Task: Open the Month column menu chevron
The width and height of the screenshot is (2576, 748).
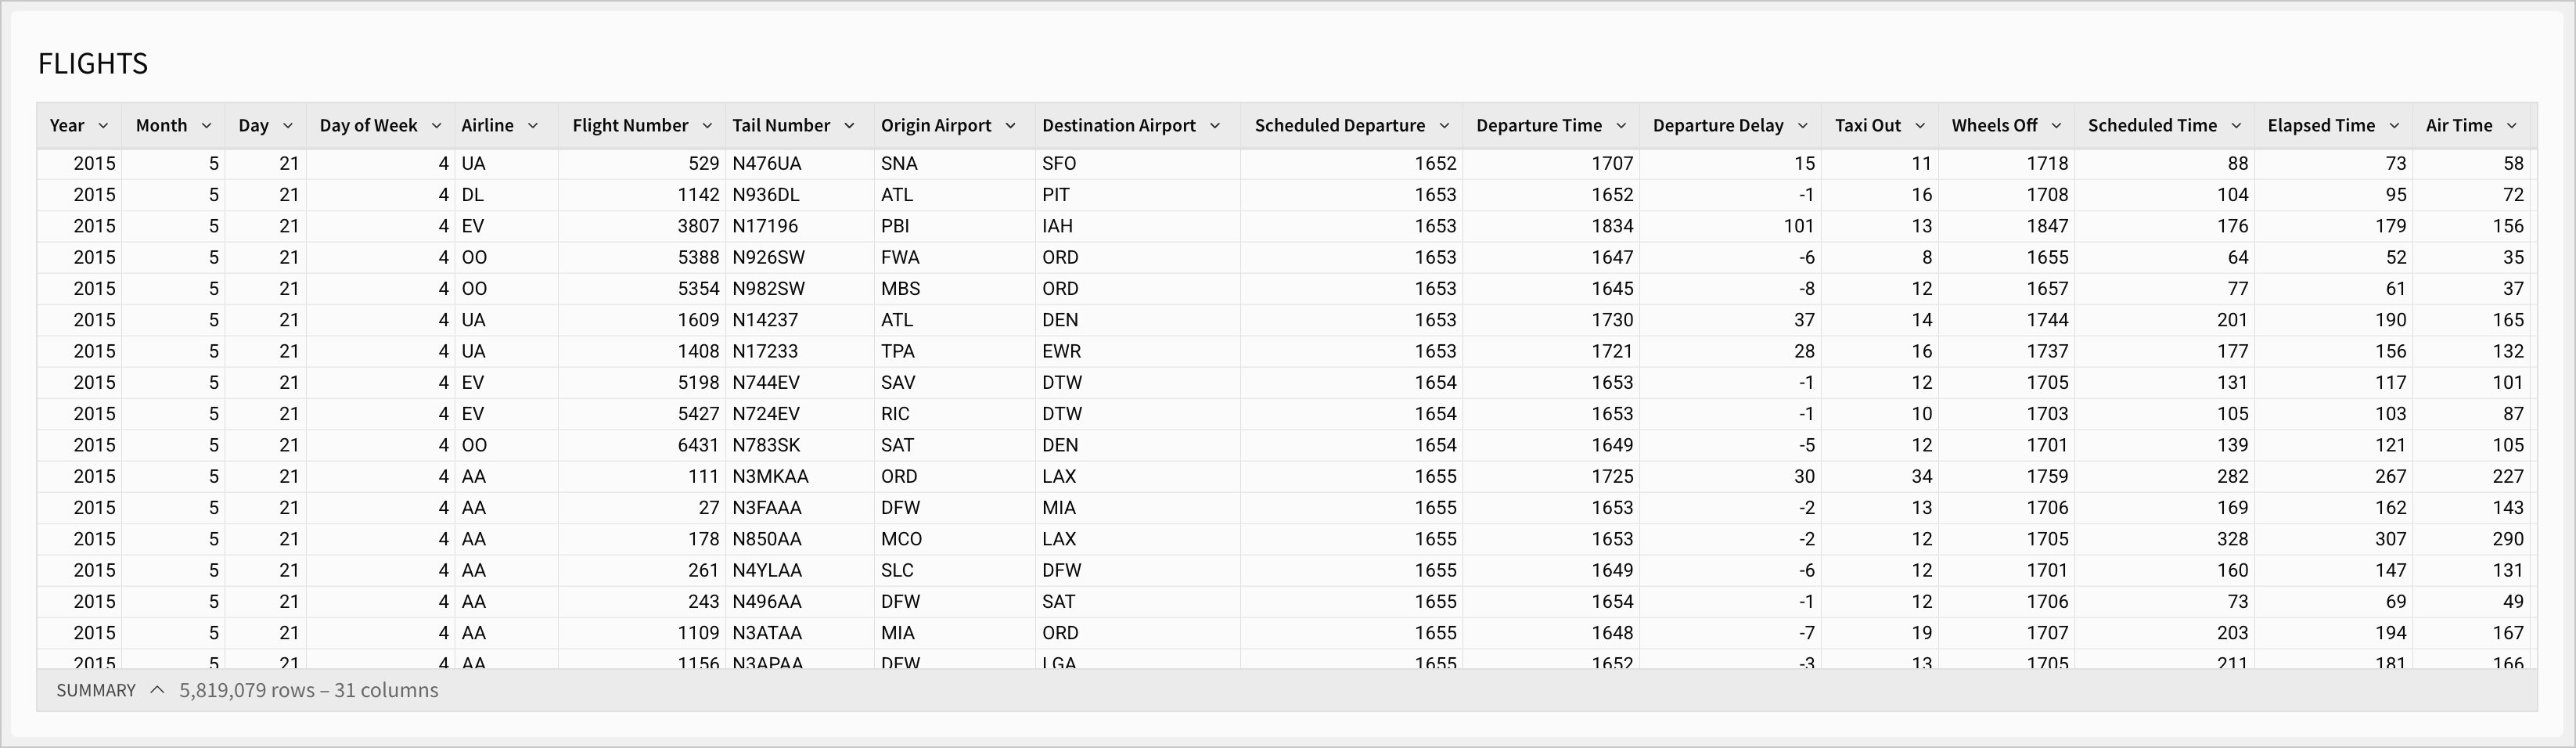Action: click(206, 126)
